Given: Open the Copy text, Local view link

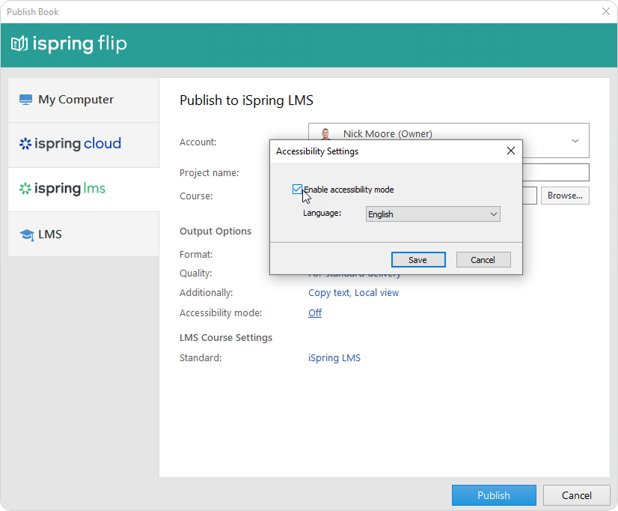Looking at the screenshot, I should pyautogui.click(x=353, y=293).
